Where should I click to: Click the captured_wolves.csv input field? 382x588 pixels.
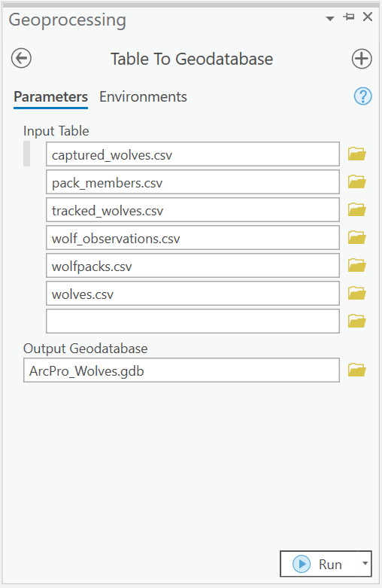[x=193, y=154]
